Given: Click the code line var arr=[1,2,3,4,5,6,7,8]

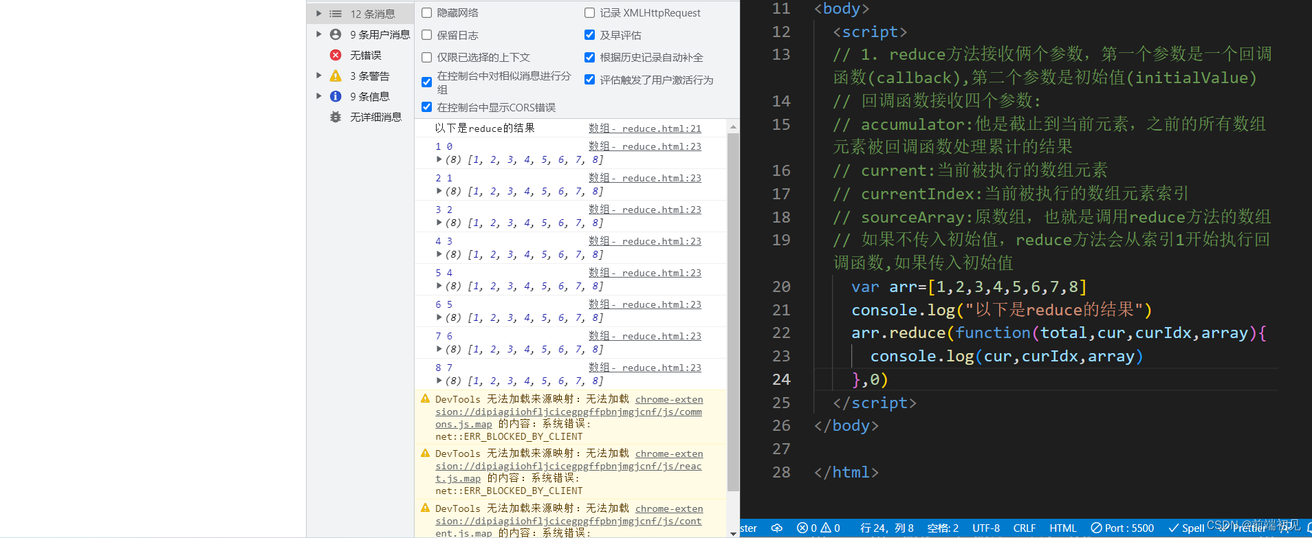Looking at the screenshot, I should point(969,287).
